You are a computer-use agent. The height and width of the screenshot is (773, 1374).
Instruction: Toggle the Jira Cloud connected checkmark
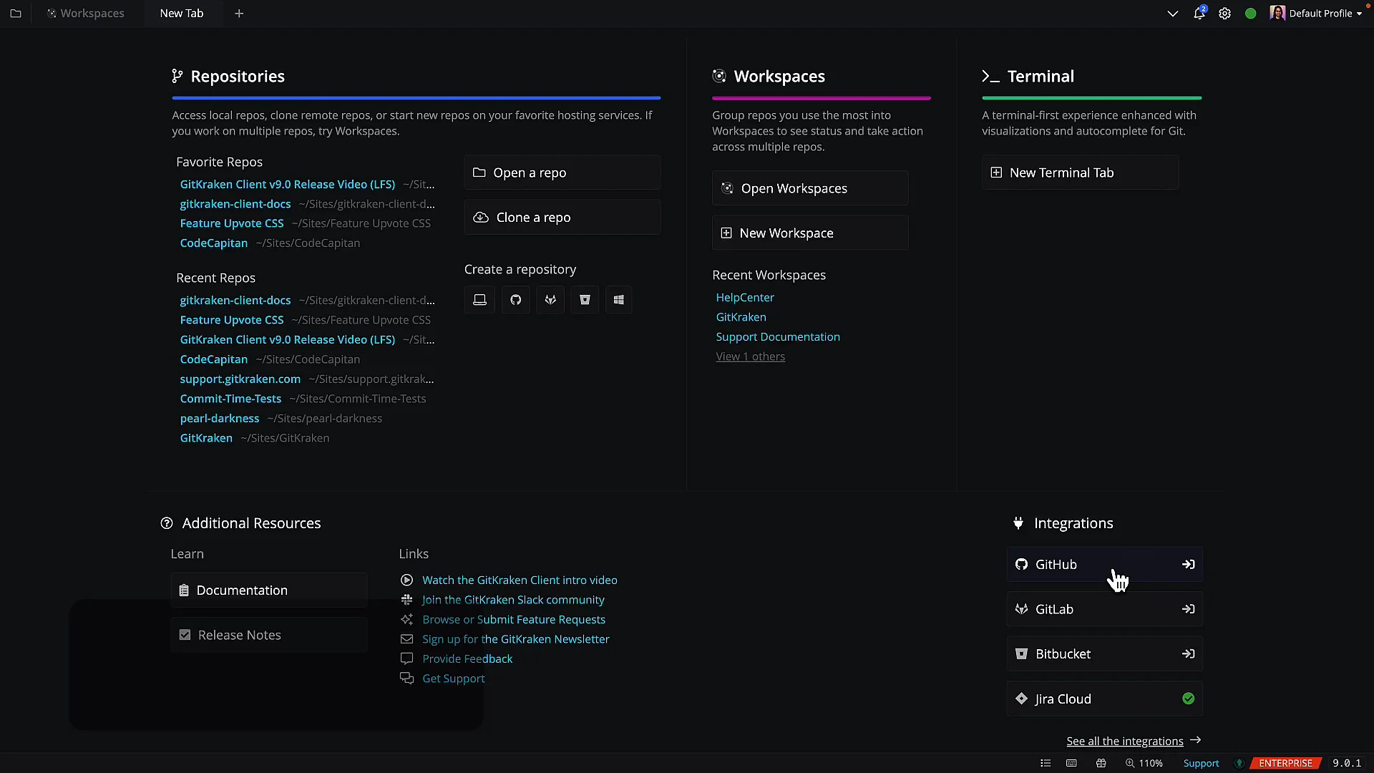[x=1188, y=699]
